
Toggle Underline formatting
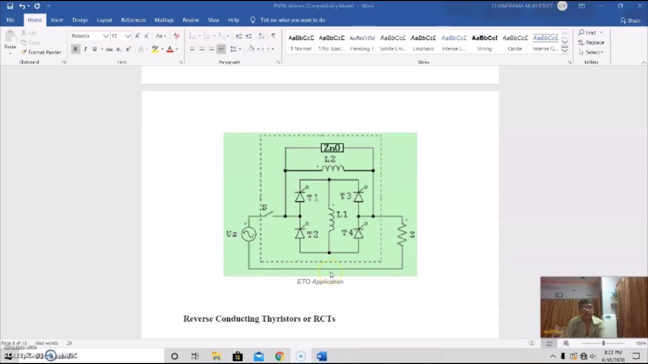[x=95, y=49]
